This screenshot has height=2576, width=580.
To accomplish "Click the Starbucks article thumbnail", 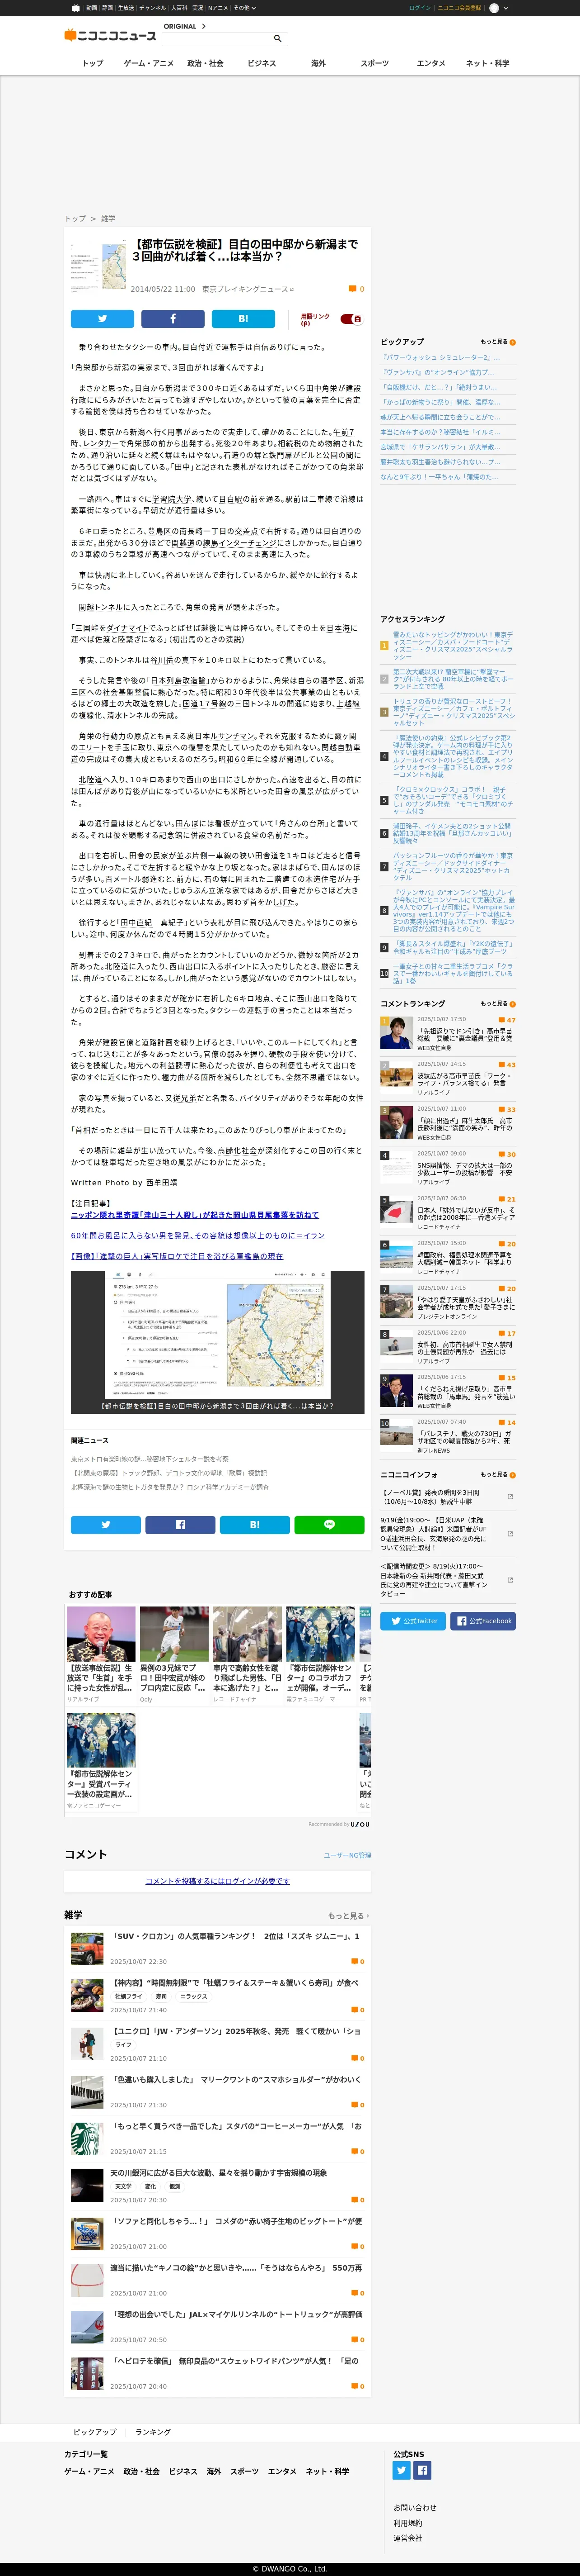I will coord(87,2139).
